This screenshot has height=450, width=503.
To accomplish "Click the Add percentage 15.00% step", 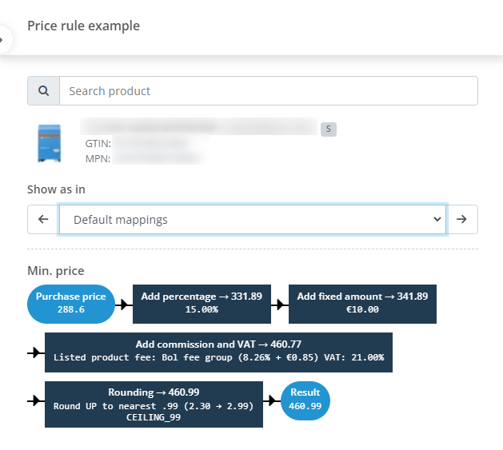I will click(x=202, y=303).
